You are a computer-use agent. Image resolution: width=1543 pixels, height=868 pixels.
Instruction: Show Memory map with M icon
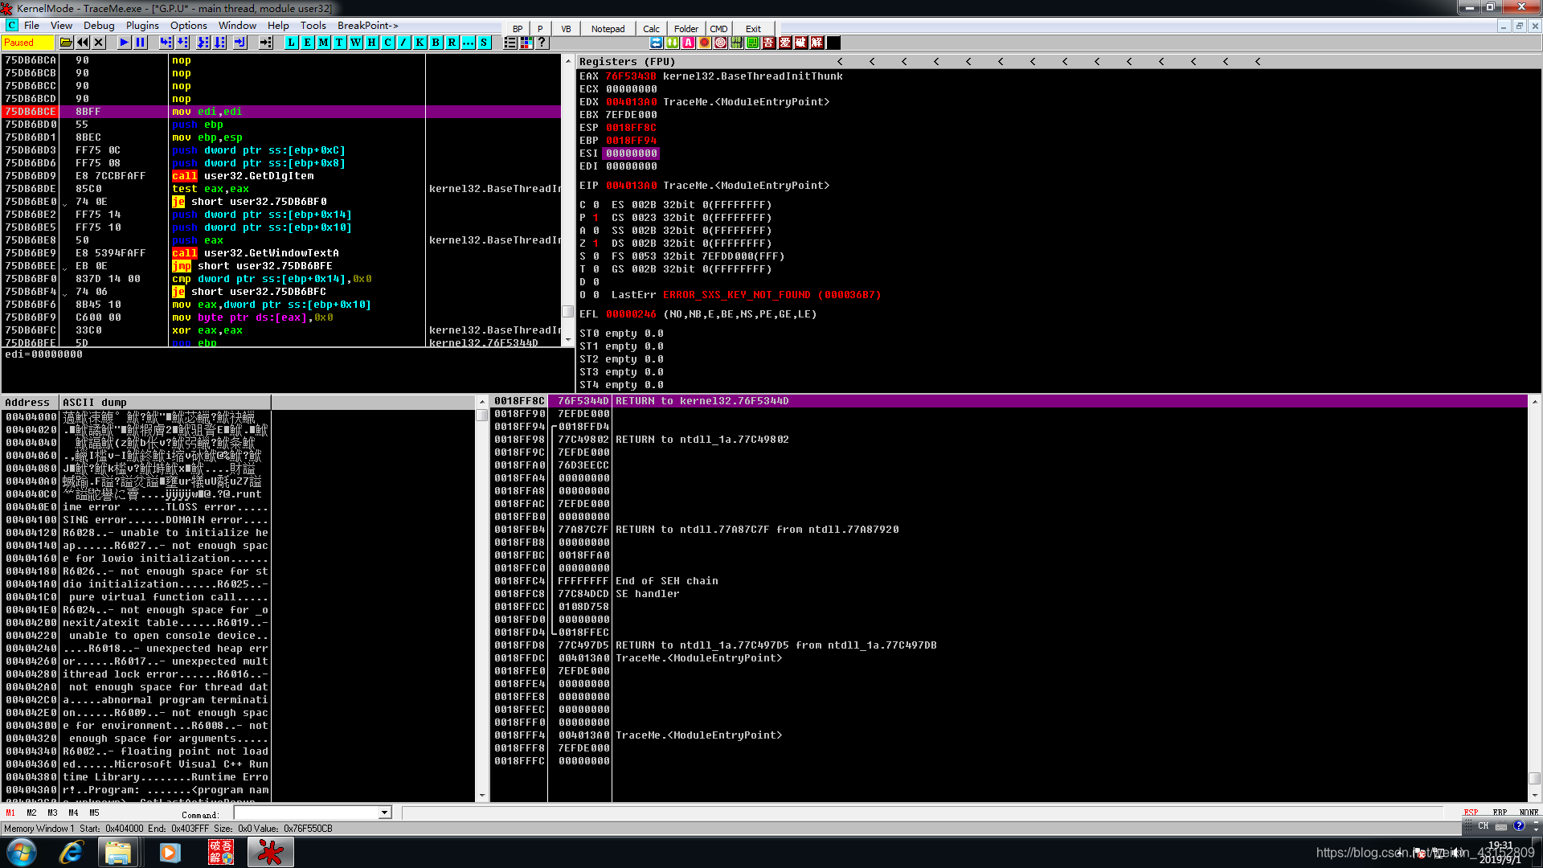pyautogui.click(x=323, y=43)
